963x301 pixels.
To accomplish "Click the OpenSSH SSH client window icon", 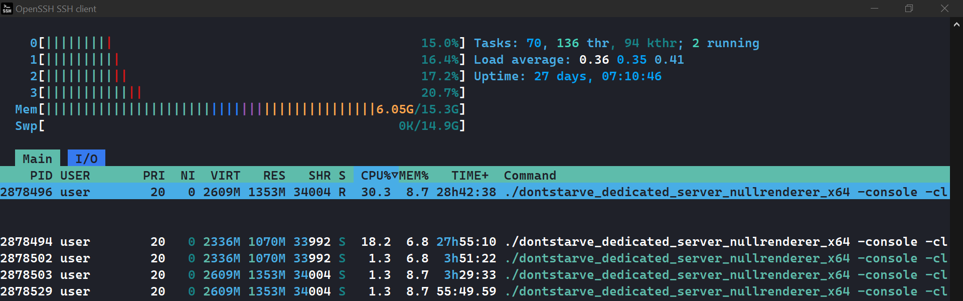I will point(7,9).
